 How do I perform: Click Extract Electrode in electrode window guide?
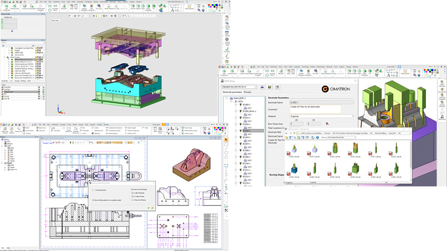(442, 84)
